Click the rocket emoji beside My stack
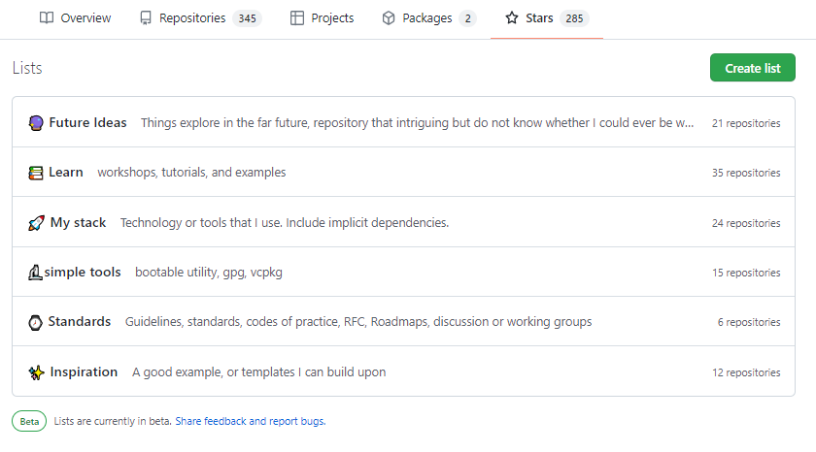The image size is (816, 452). pyautogui.click(x=36, y=223)
